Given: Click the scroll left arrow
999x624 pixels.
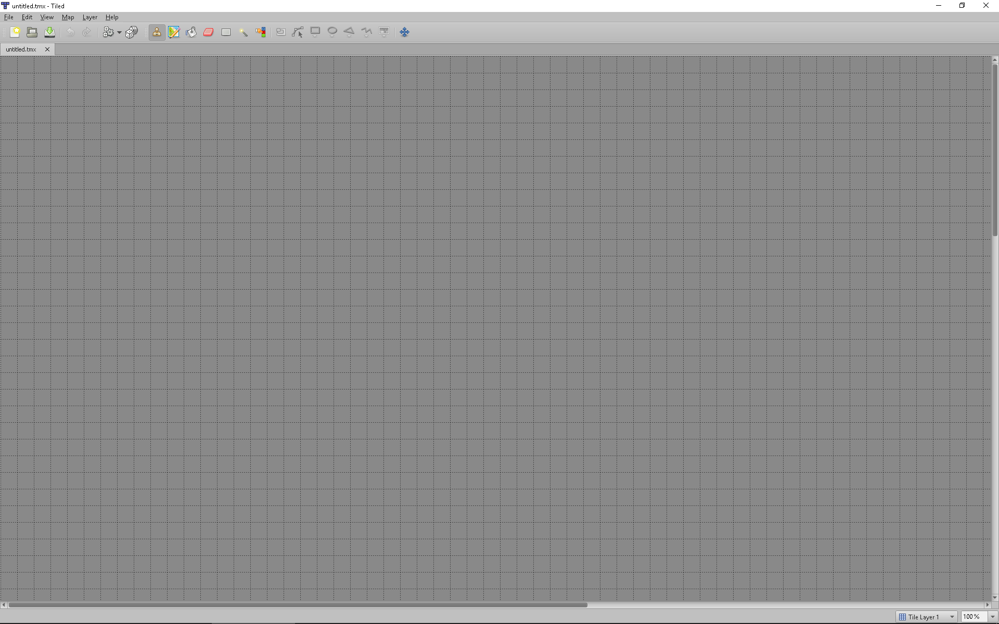Looking at the screenshot, I should pos(4,605).
